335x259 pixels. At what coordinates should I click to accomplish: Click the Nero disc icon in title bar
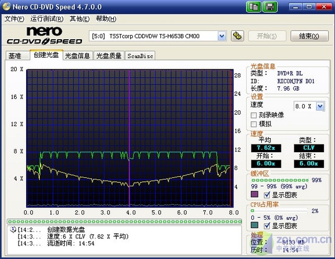6,6
